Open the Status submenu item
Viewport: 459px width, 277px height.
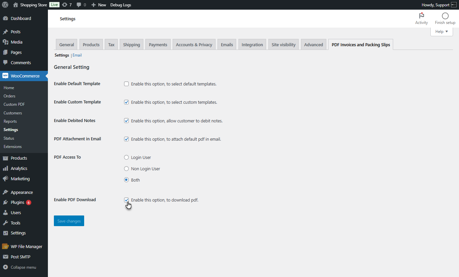coord(9,138)
